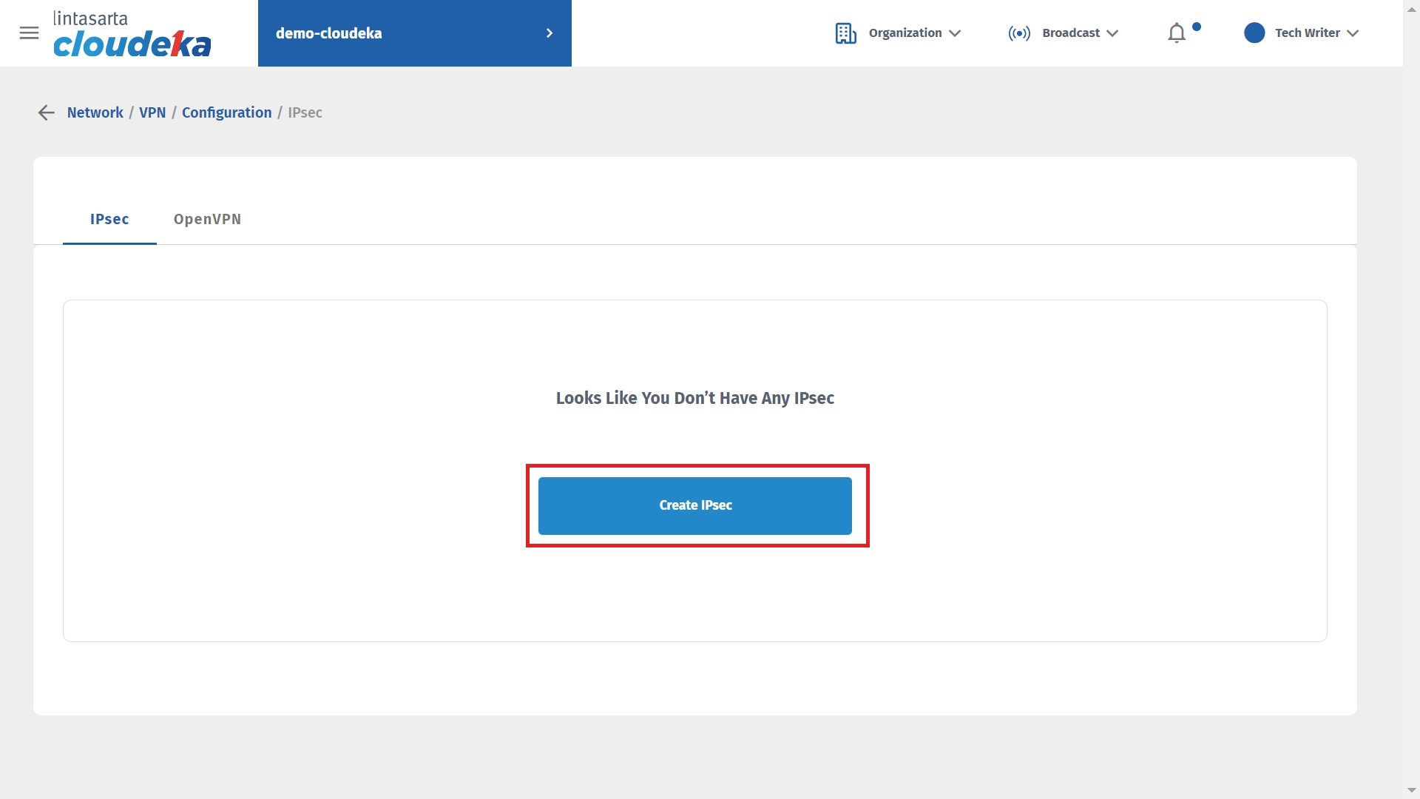Viewport: 1420px width, 799px height.
Task: Click the Tech Writer avatar circle
Action: 1254,33
